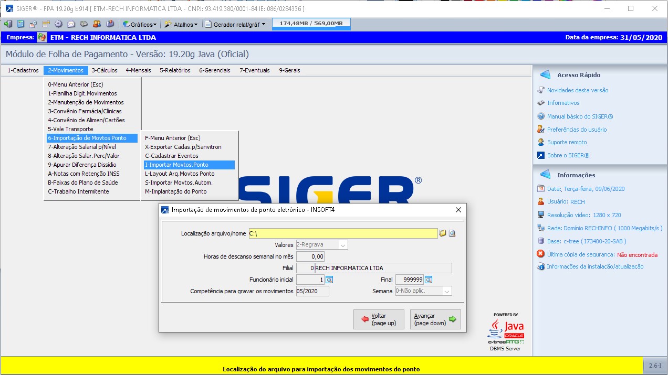Image resolution: width=668 pixels, height=375 pixels.
Task: Open Manual básico do SIGER link
Action: pos(580,116)
